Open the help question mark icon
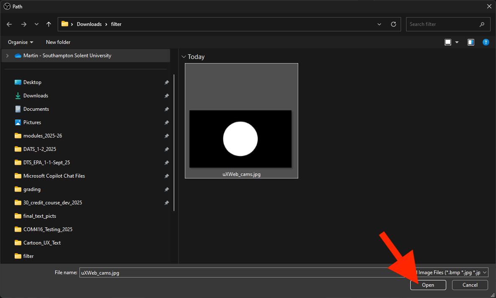Viewport: 496px width, 298px height. point(486,42)
